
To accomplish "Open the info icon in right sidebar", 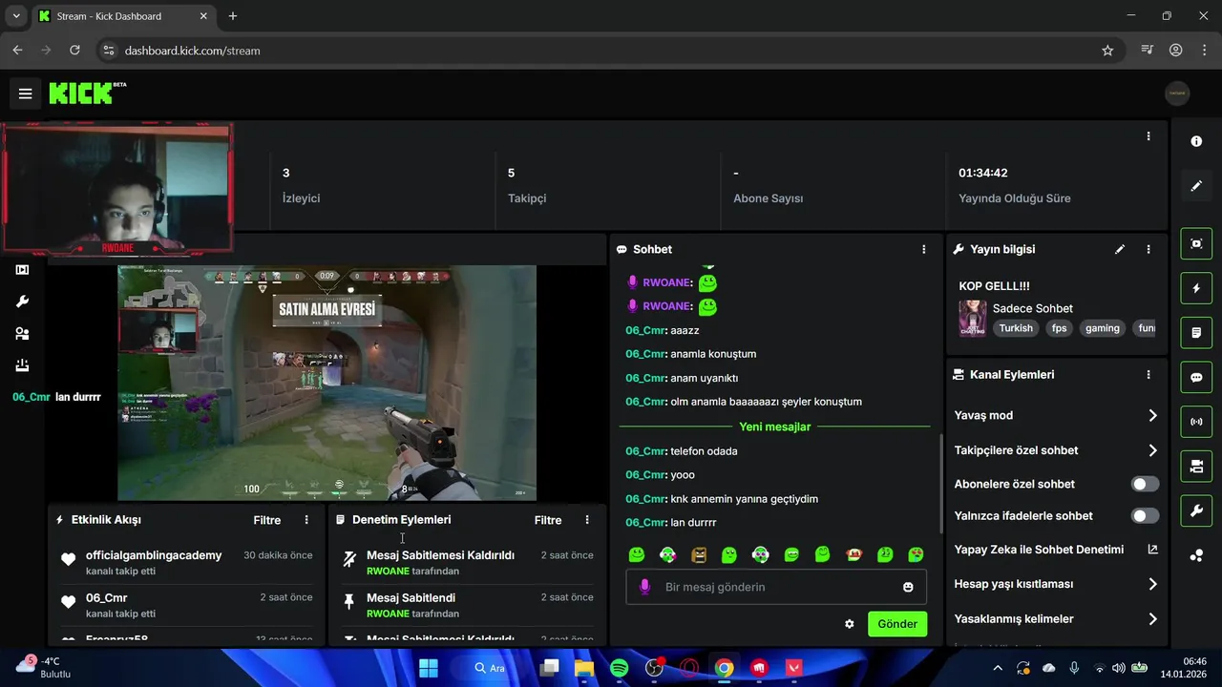I will [1196, 141].
